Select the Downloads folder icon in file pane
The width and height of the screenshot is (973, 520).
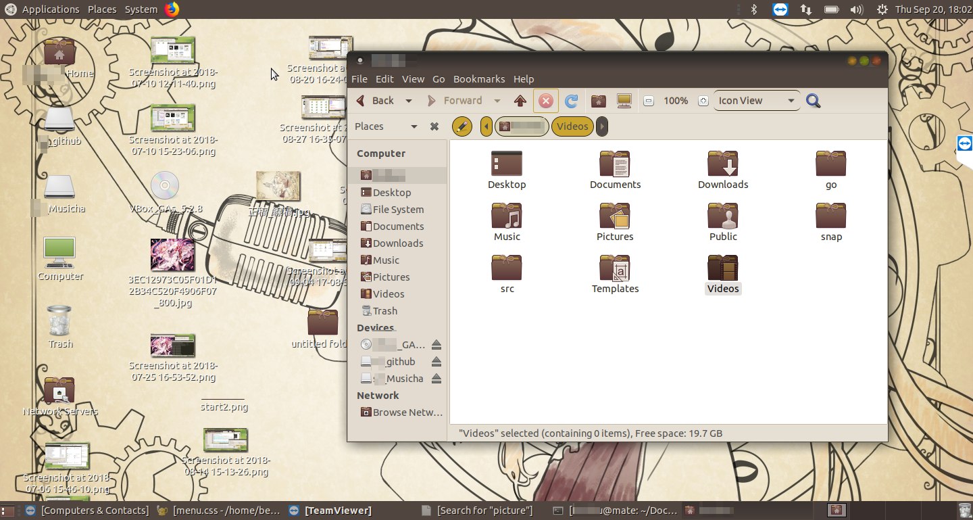pos(723,164)
